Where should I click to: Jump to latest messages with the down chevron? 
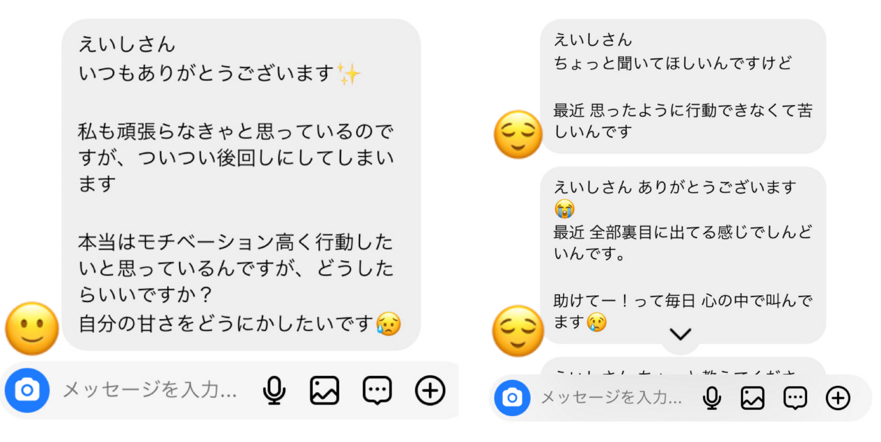[681, 335]
